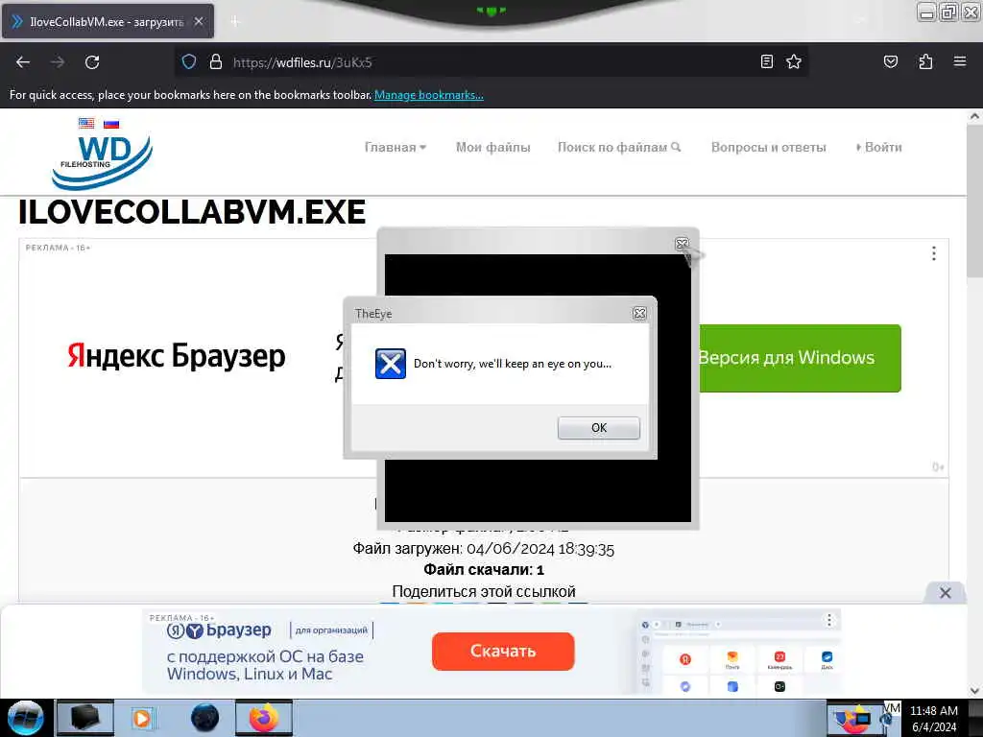Click Яндекс Браузер ad logo
Screen dimensions: 983x737
click(177, 356)
